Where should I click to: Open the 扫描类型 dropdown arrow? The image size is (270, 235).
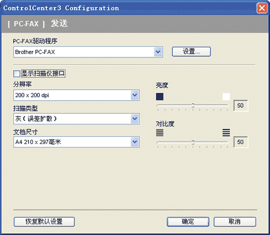(x=135, y=119)
